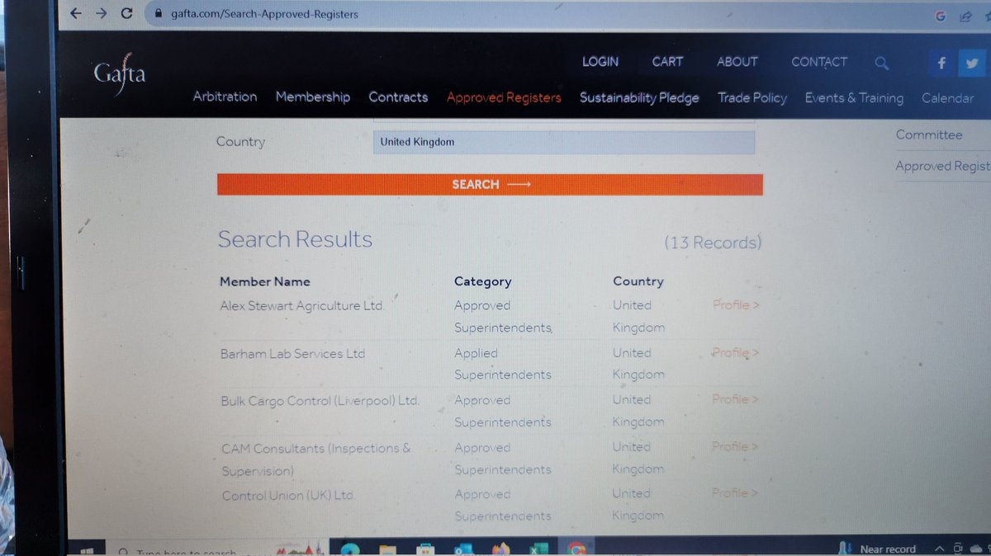Click the orange SEARCH button
Image resolution: width=991 pixels, height=556 pixels.
coord(490,184)
